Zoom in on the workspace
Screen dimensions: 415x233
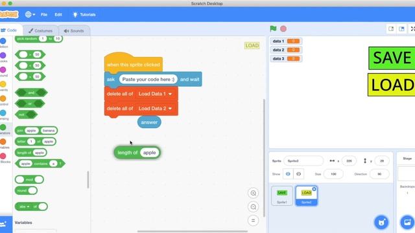click(253, 193)
